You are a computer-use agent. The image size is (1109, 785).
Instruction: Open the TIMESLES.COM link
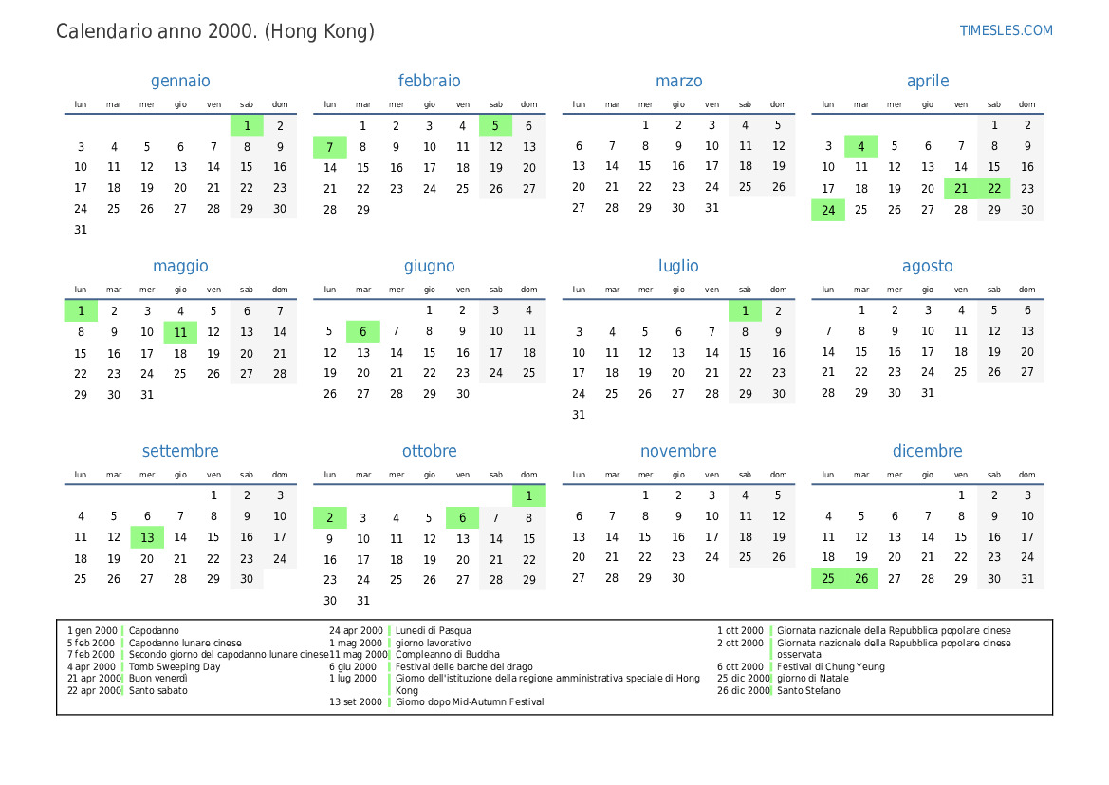(1006, 30)
